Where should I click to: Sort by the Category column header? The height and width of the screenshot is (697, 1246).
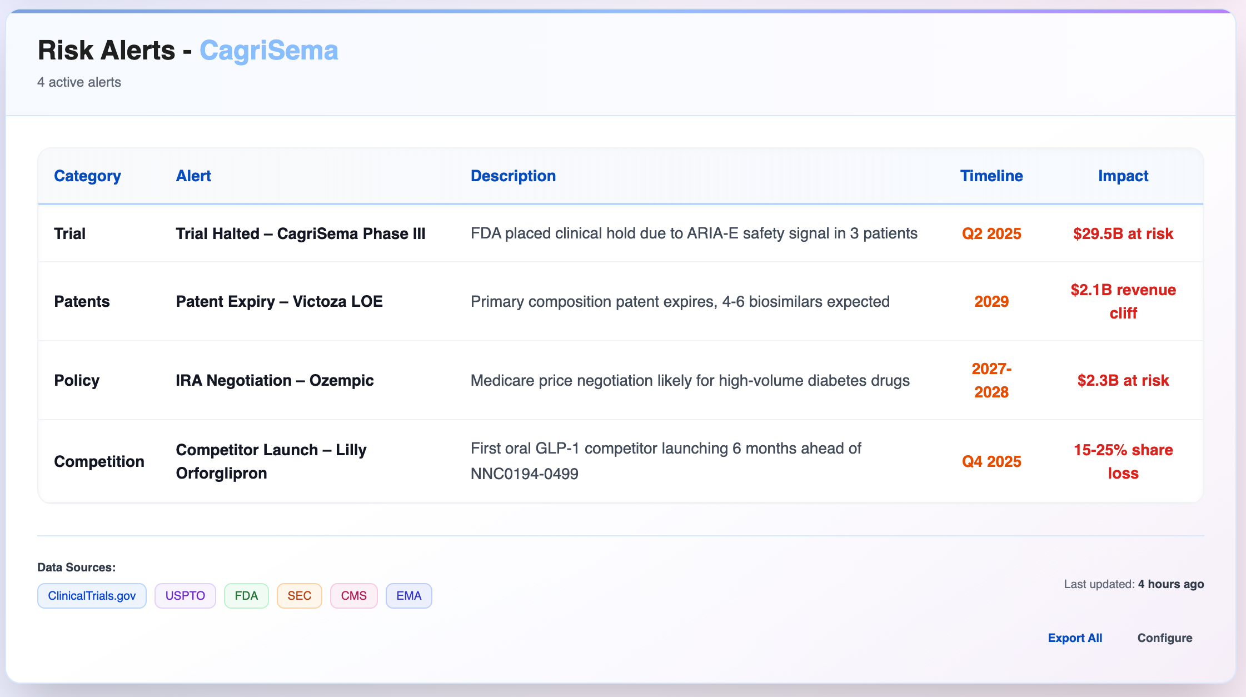(x=87, y=176)
